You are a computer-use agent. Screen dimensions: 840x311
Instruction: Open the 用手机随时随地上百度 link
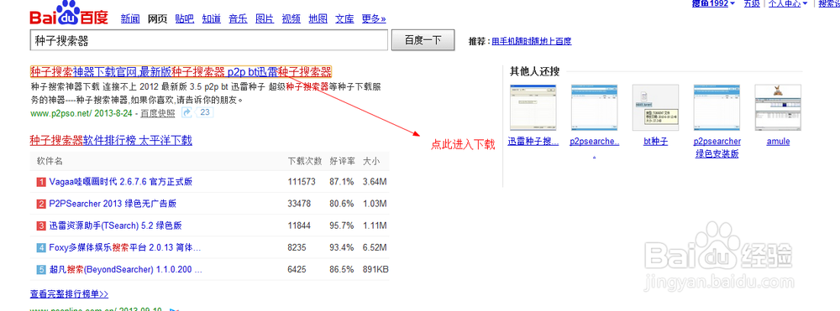tap(532, 40)
